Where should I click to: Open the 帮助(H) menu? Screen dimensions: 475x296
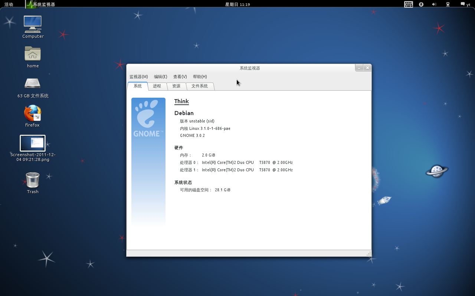click(x=200, y=77)
